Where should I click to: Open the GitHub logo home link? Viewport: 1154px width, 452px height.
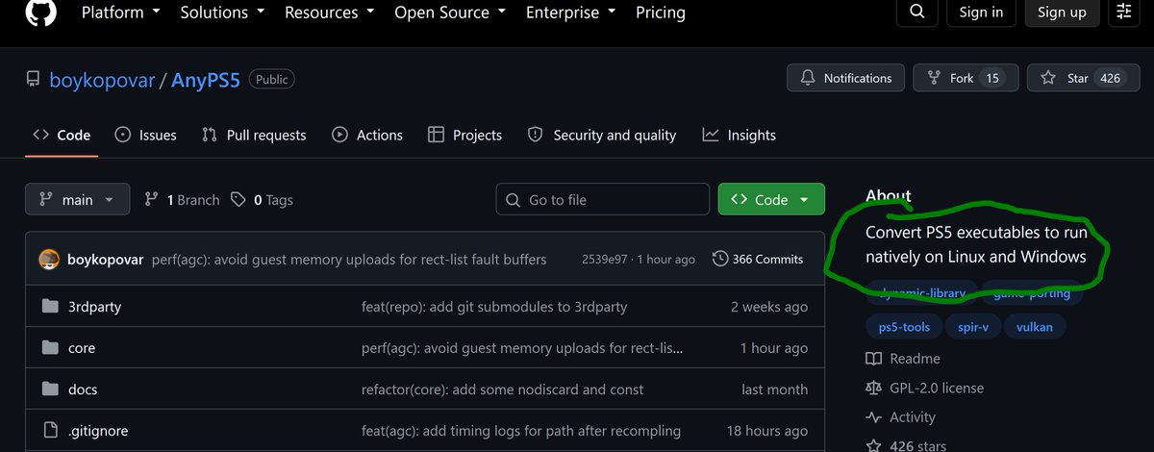tap(39, 12)
